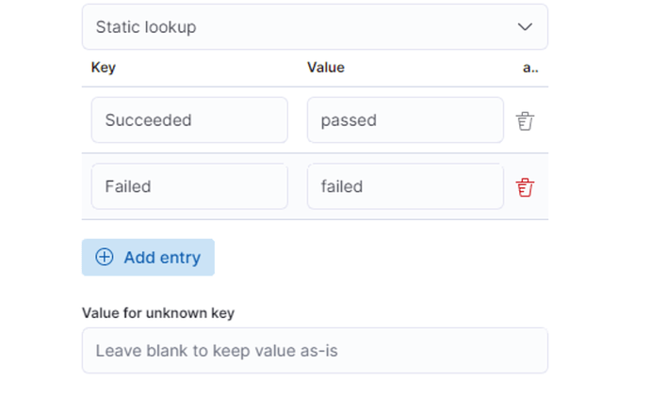Image resolution: width=650 pixels, height=411 pixels.
Task: Click the 'Static lookup' selected text
Action: (x=146, y=27)
